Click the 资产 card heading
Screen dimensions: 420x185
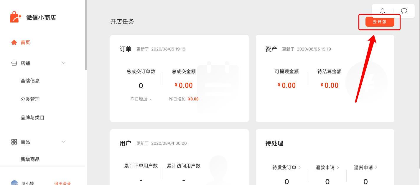pos(271,49)
